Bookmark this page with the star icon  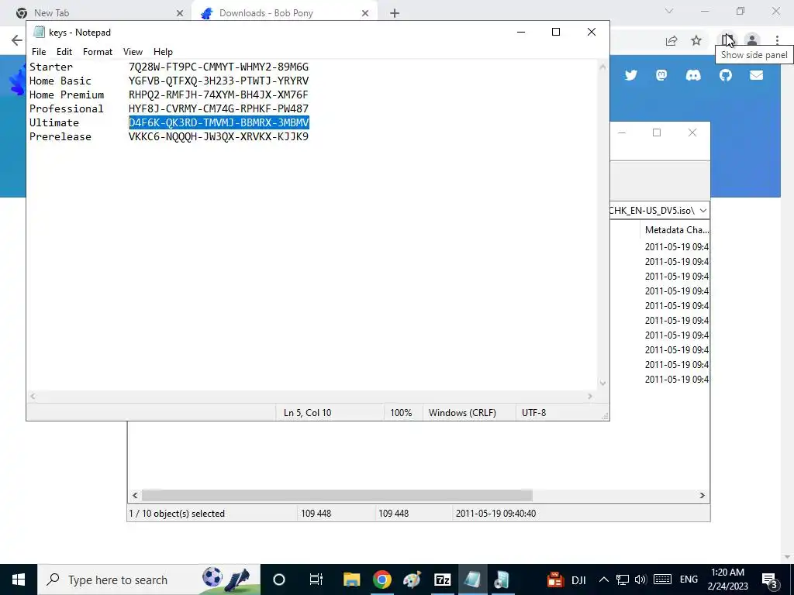pos(696,40)
